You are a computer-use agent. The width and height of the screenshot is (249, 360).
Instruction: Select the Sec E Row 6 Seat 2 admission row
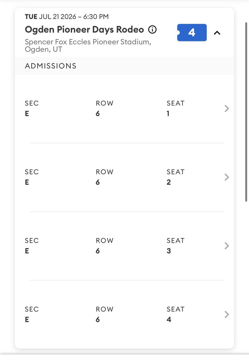(x=124, y=177)
